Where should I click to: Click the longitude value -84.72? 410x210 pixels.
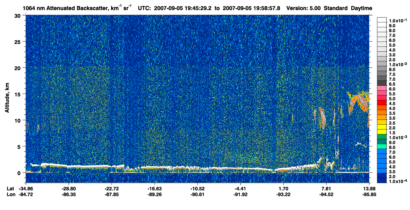click(26, 194)
